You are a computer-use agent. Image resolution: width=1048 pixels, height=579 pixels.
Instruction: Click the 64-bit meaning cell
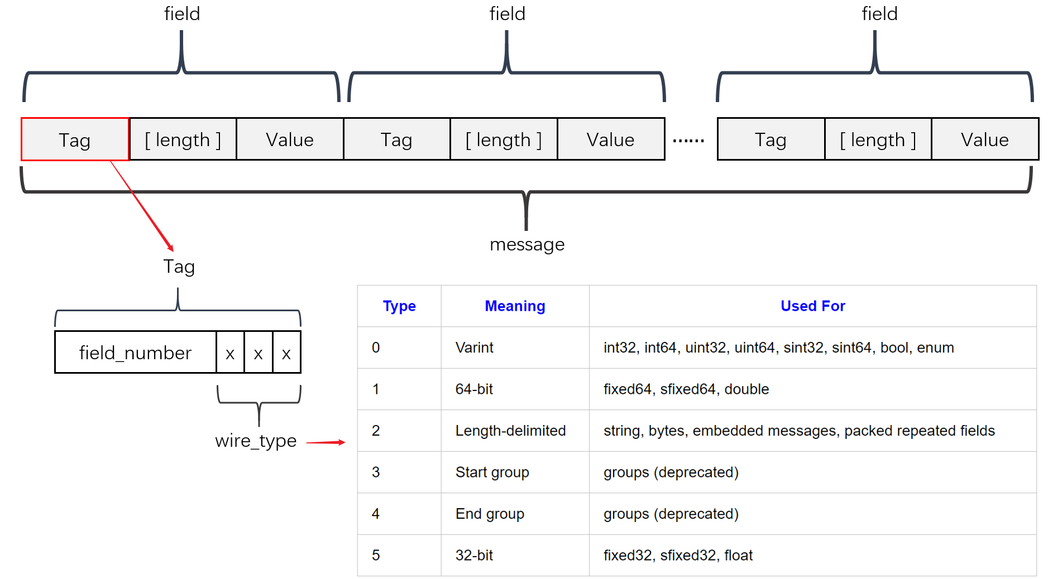click(x=474, y=389)
